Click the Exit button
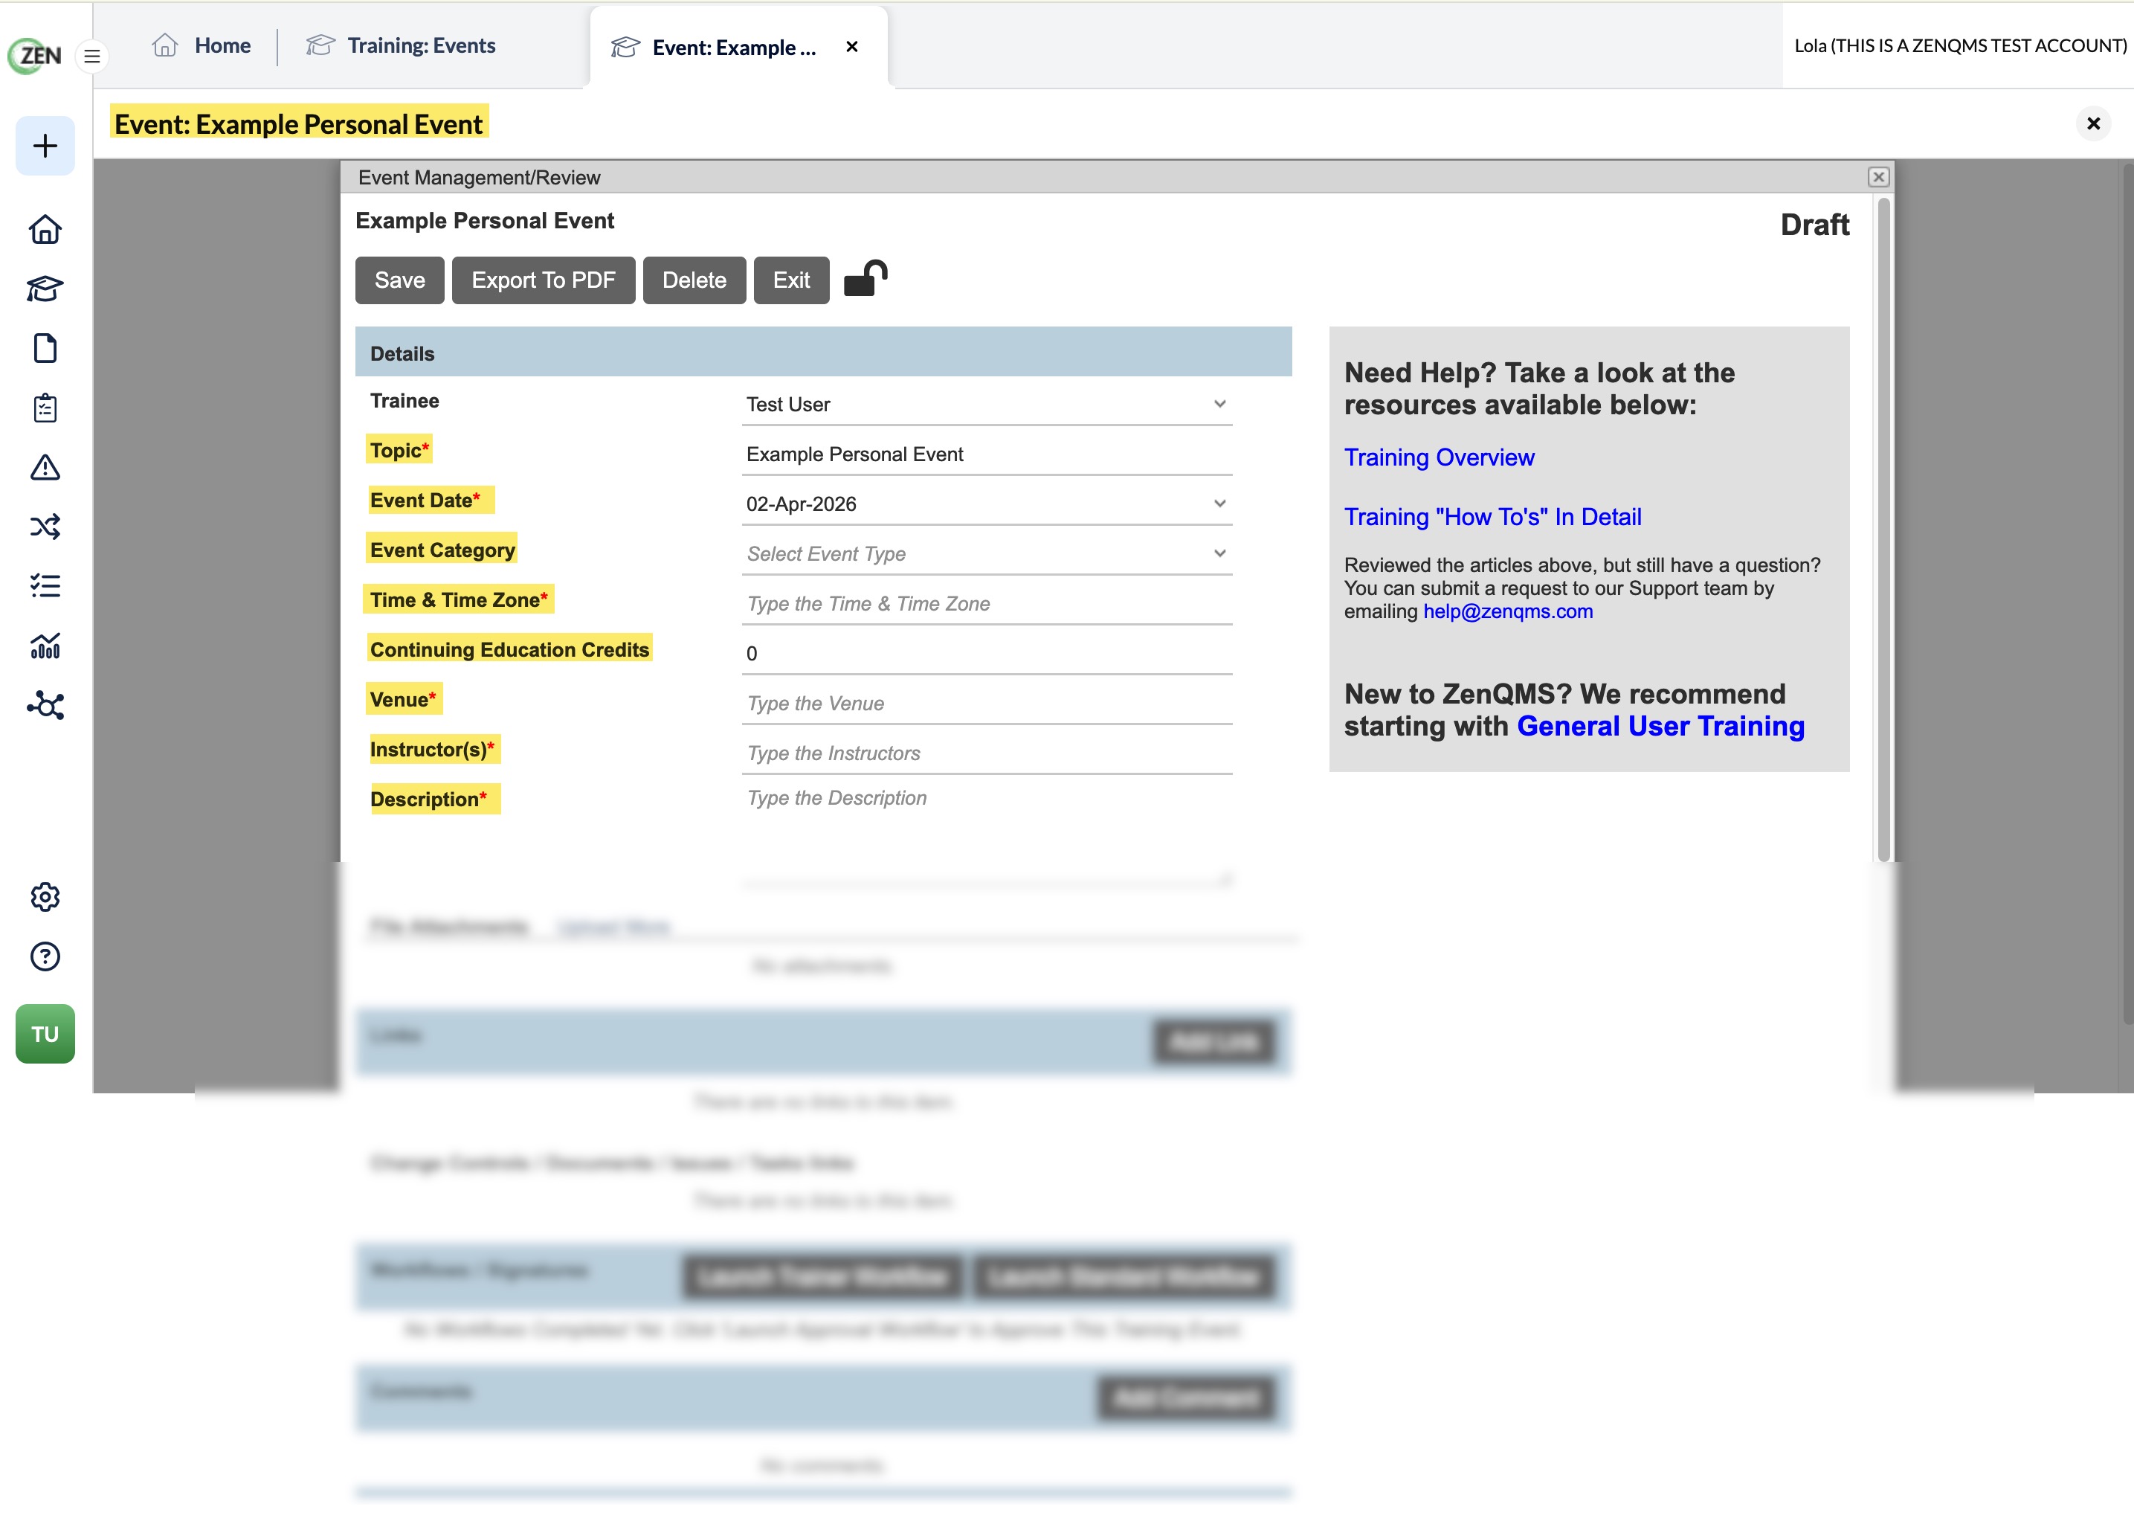This screenshot has height=1518, width=2134. click(791, 280)
